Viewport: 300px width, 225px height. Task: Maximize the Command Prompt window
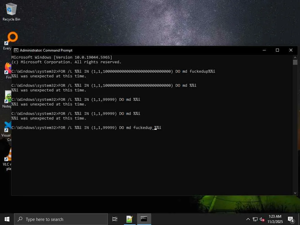pos(277,50)
